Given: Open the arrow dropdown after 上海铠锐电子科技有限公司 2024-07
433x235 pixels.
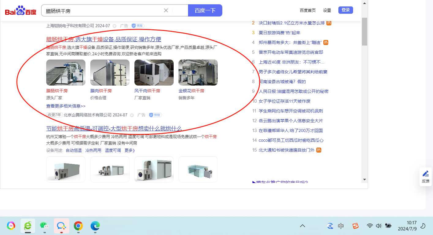Looking at the screenshot, I should 115,26.
